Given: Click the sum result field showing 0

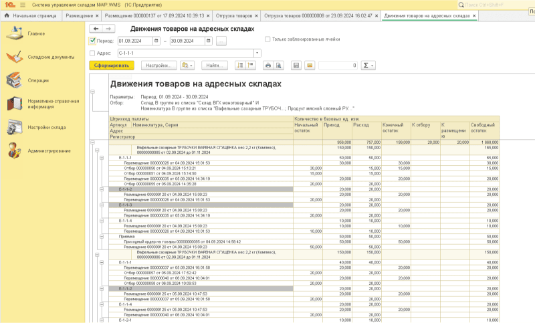Looking at the screenshot, I should (338, 66).
